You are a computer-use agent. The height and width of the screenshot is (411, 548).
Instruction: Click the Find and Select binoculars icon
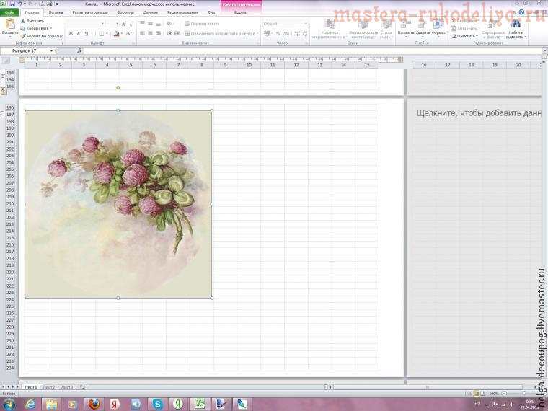coord(516,24)
